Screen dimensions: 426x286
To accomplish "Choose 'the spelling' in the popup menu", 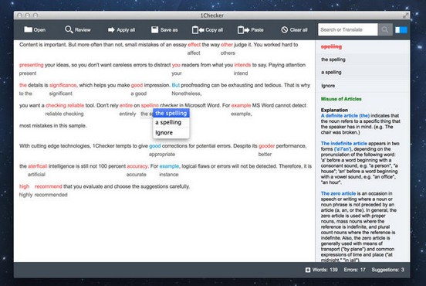I will coord(171,113).
